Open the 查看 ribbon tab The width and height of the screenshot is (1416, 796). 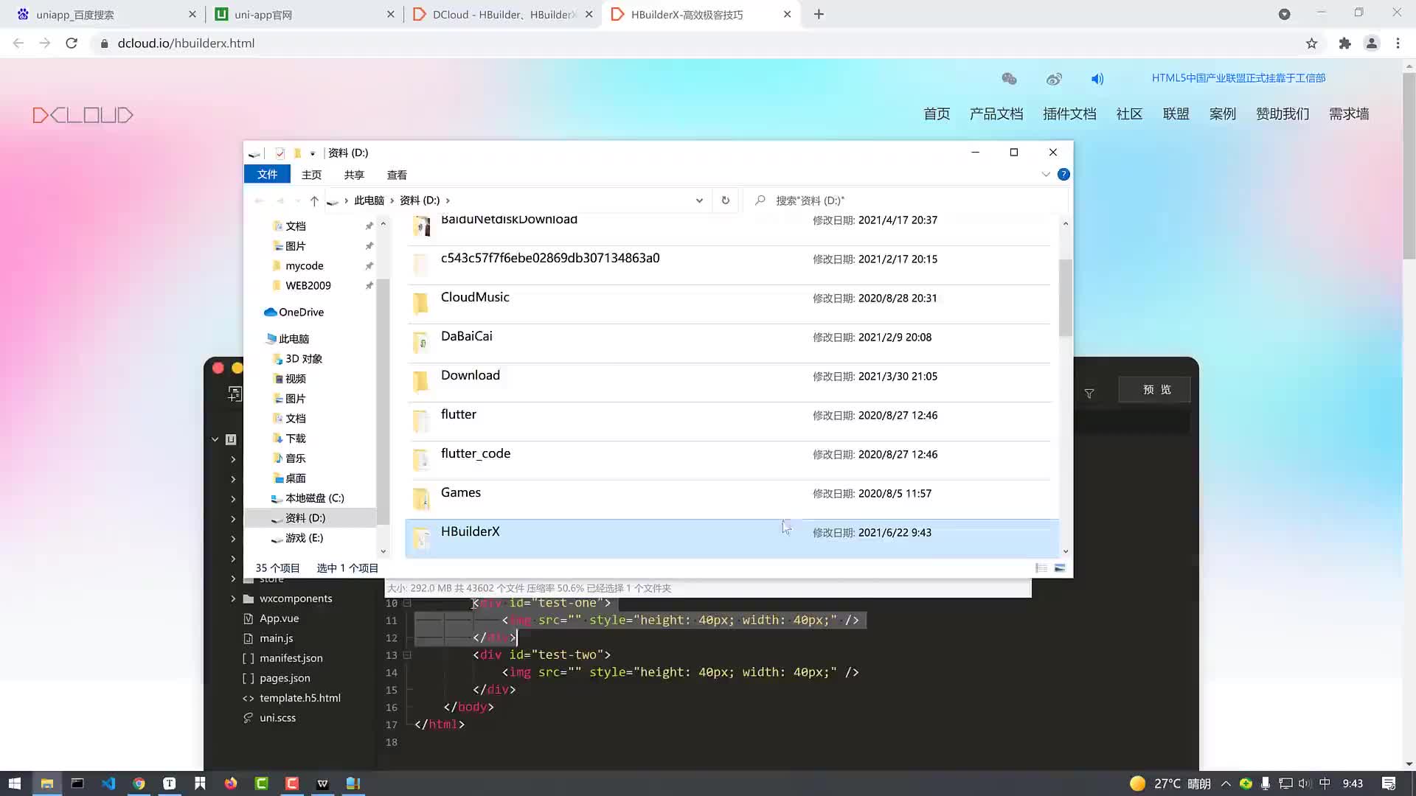coord(397,175)
